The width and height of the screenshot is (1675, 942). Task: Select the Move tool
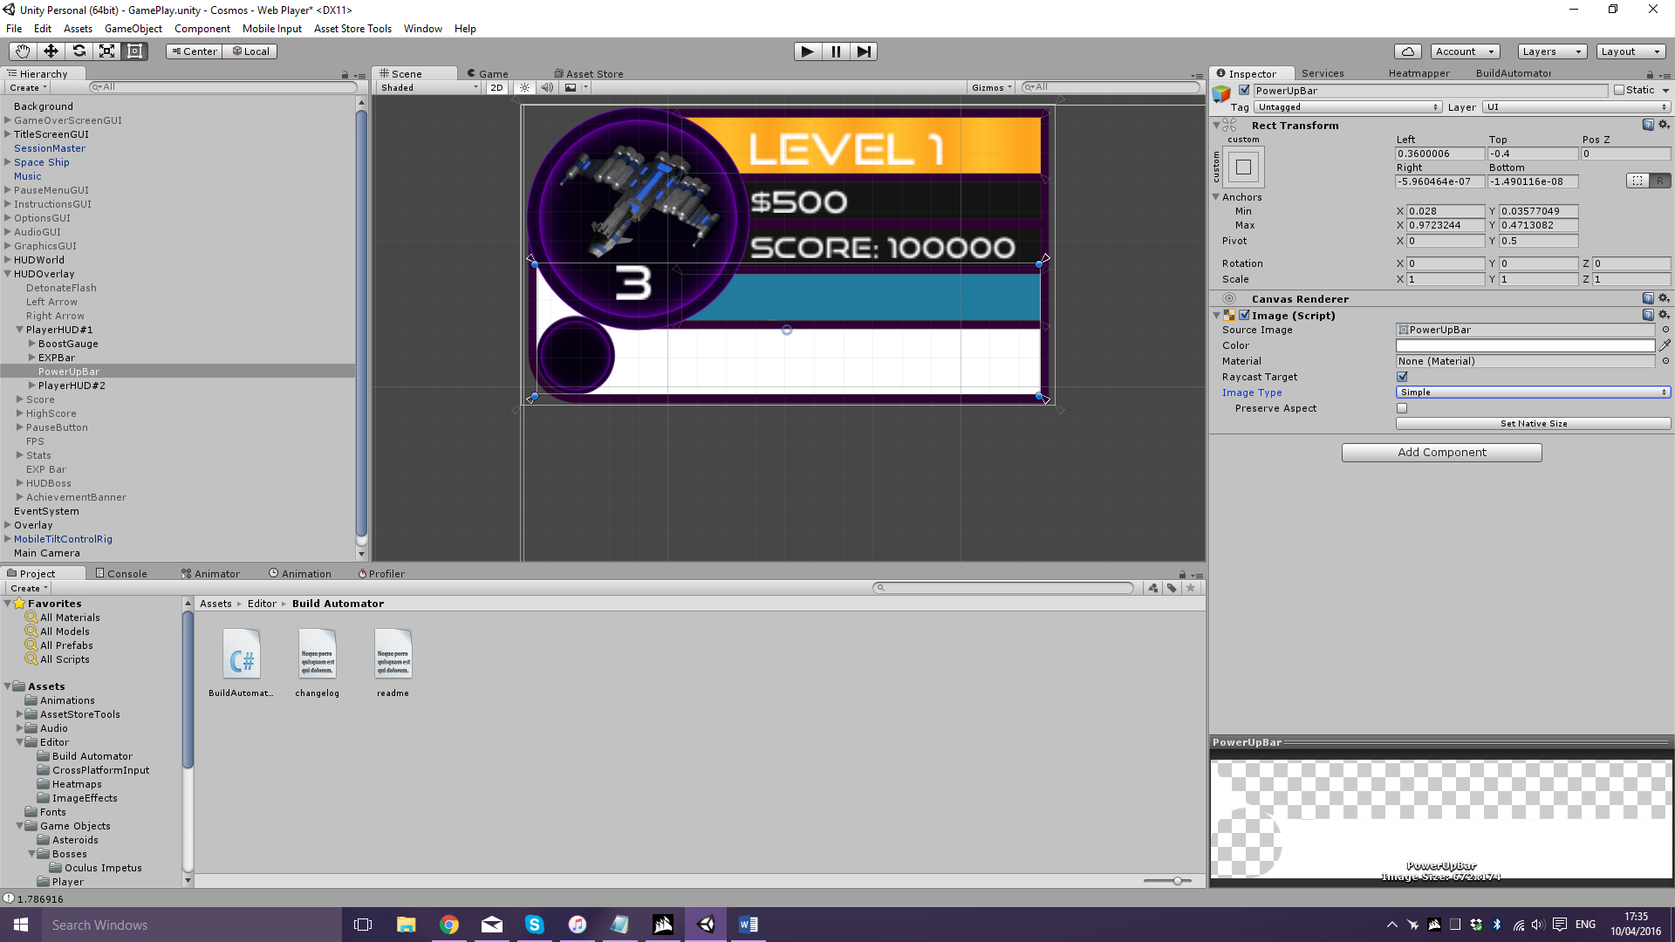[x=51, y=51]
